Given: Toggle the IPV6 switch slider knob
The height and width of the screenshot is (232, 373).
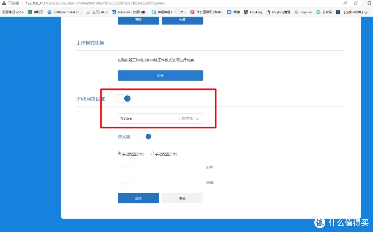Looking at the screenshot, I should (127, 98).
